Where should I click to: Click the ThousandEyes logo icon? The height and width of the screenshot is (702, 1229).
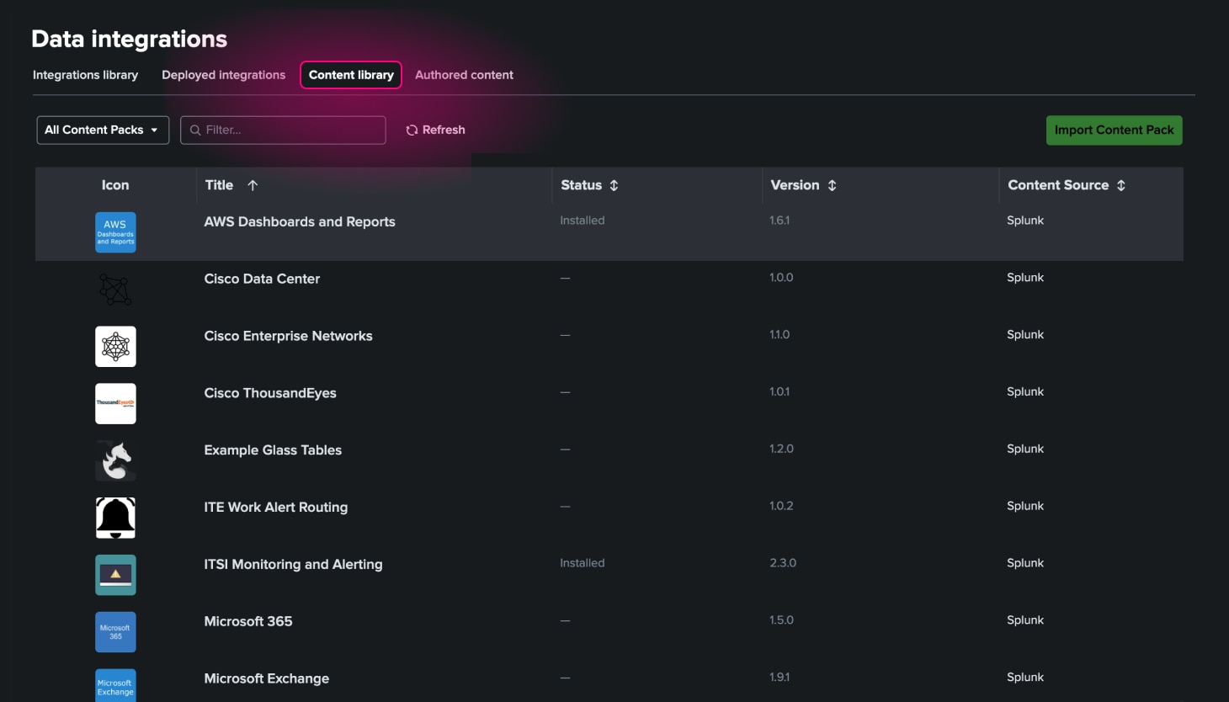coord(115,404)
